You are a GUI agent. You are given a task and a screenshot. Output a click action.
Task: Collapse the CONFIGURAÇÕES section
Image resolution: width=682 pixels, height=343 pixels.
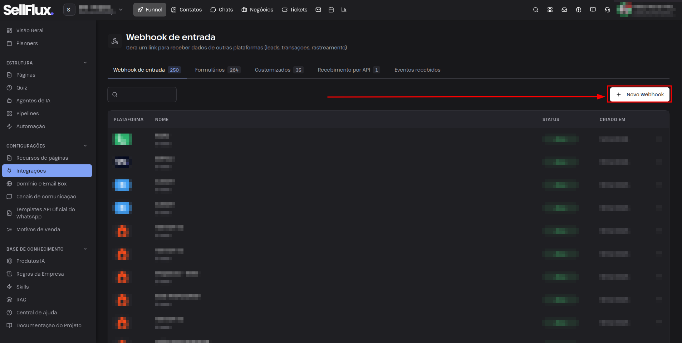click(85, 146)
